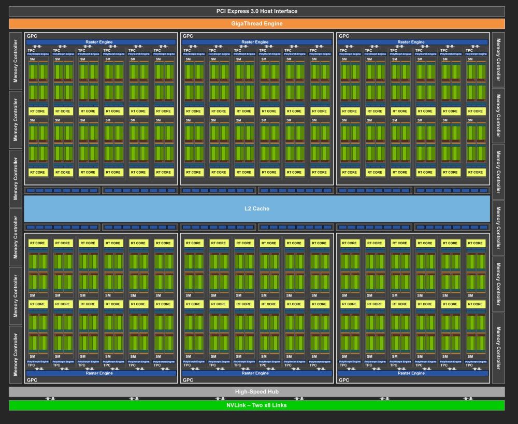This screenshot has height=424, width=518.
Task: Click the first PolyMorph Engine in the bottom-left GPC
Action: 38,361
